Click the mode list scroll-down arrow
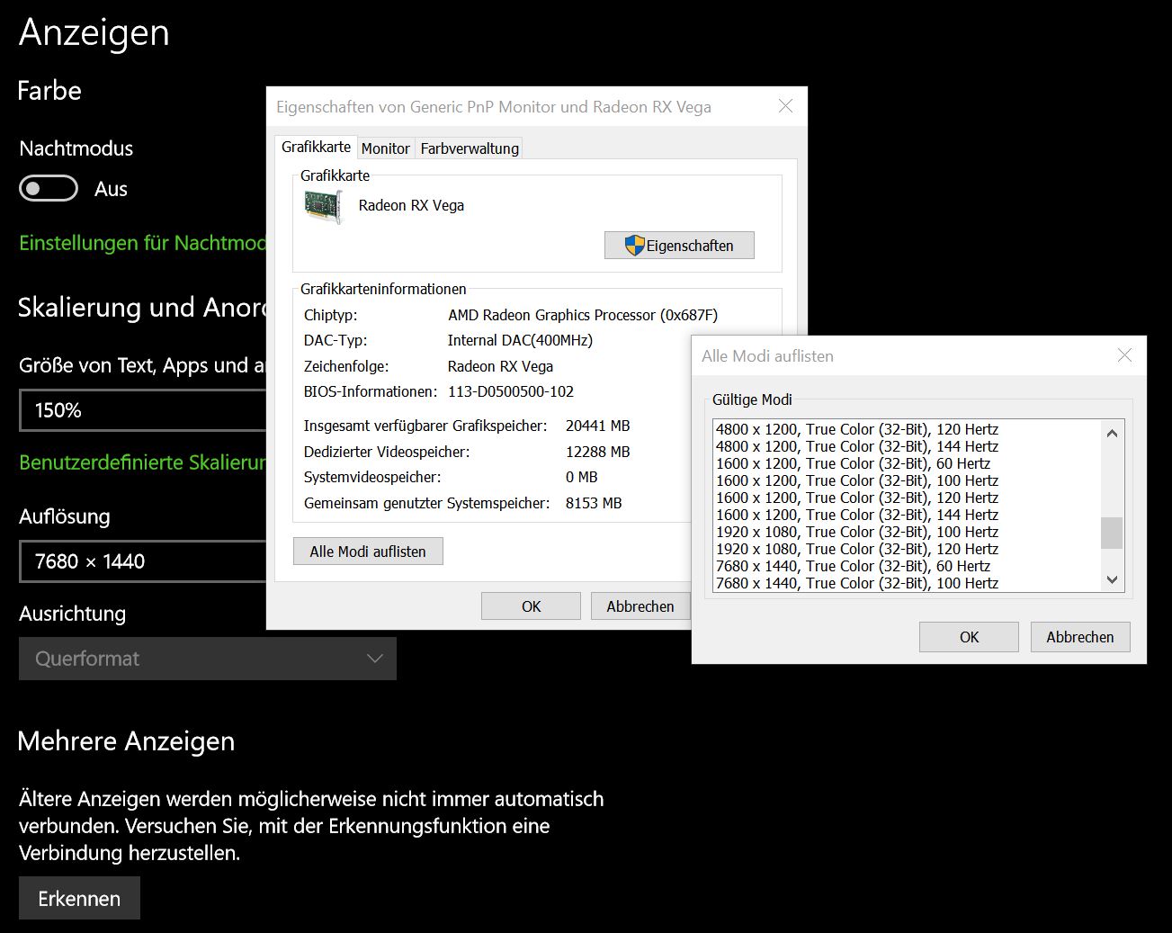This screenshot has height=933, width=1172. point(1112,579)
